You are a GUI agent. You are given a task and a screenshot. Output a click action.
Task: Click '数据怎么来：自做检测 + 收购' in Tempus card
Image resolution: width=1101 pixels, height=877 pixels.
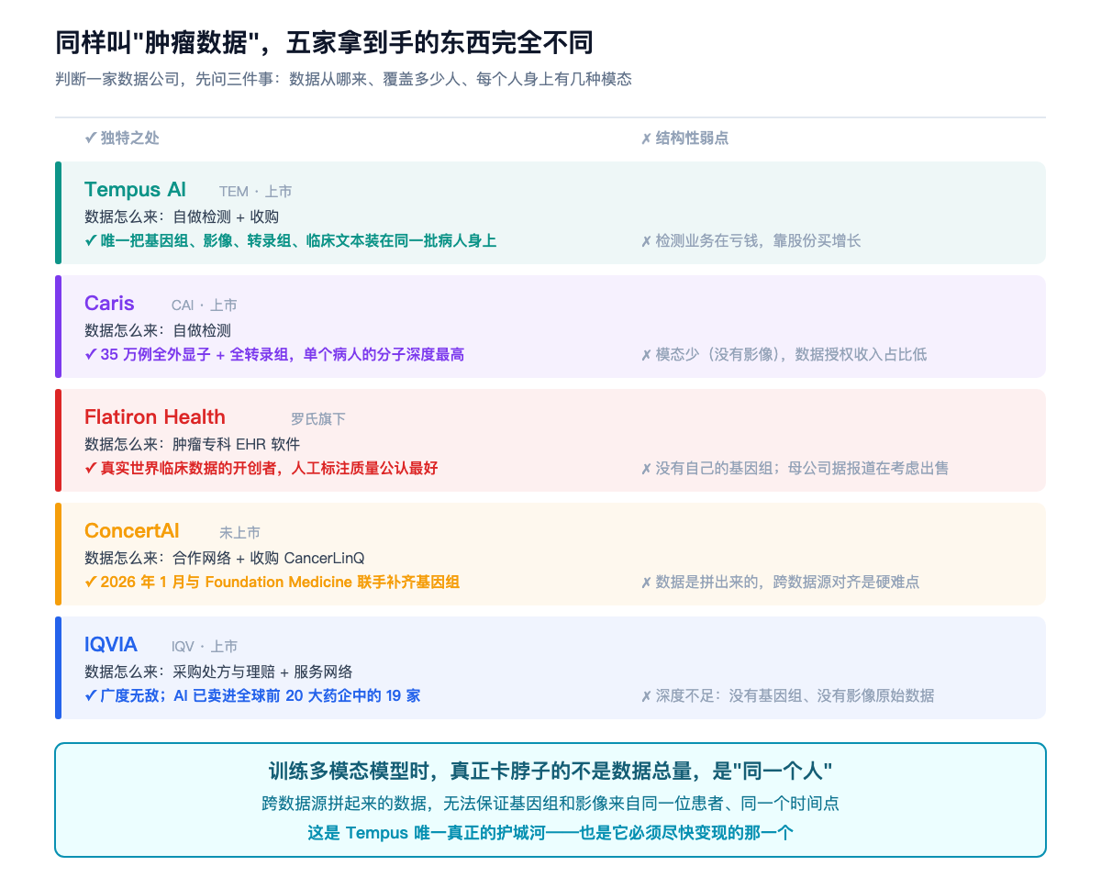point(182,216)
